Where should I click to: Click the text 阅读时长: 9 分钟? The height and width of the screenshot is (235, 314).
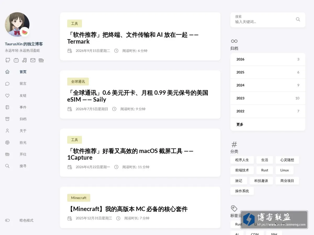tap(133, 109)
